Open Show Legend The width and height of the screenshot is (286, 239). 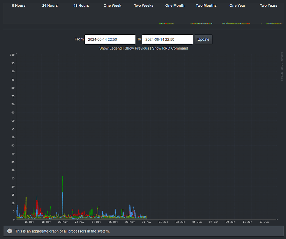pyautogui.click(x=110, y=48)
